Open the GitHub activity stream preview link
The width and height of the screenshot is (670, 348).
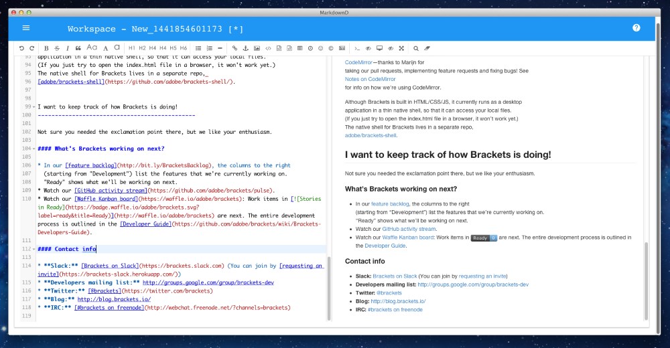409,230
